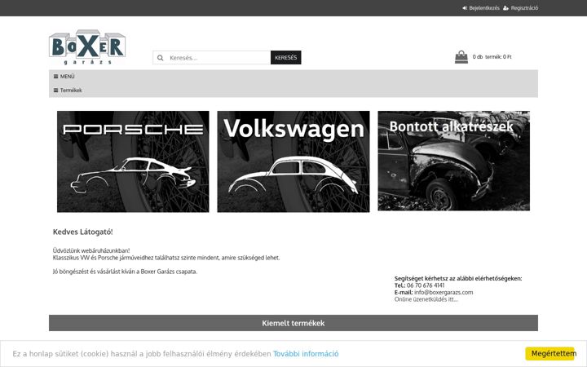Click the 'Kiemelt termékek' section header
The width and height of the screenshot is (587, 367).
click(x=293, y=323)
